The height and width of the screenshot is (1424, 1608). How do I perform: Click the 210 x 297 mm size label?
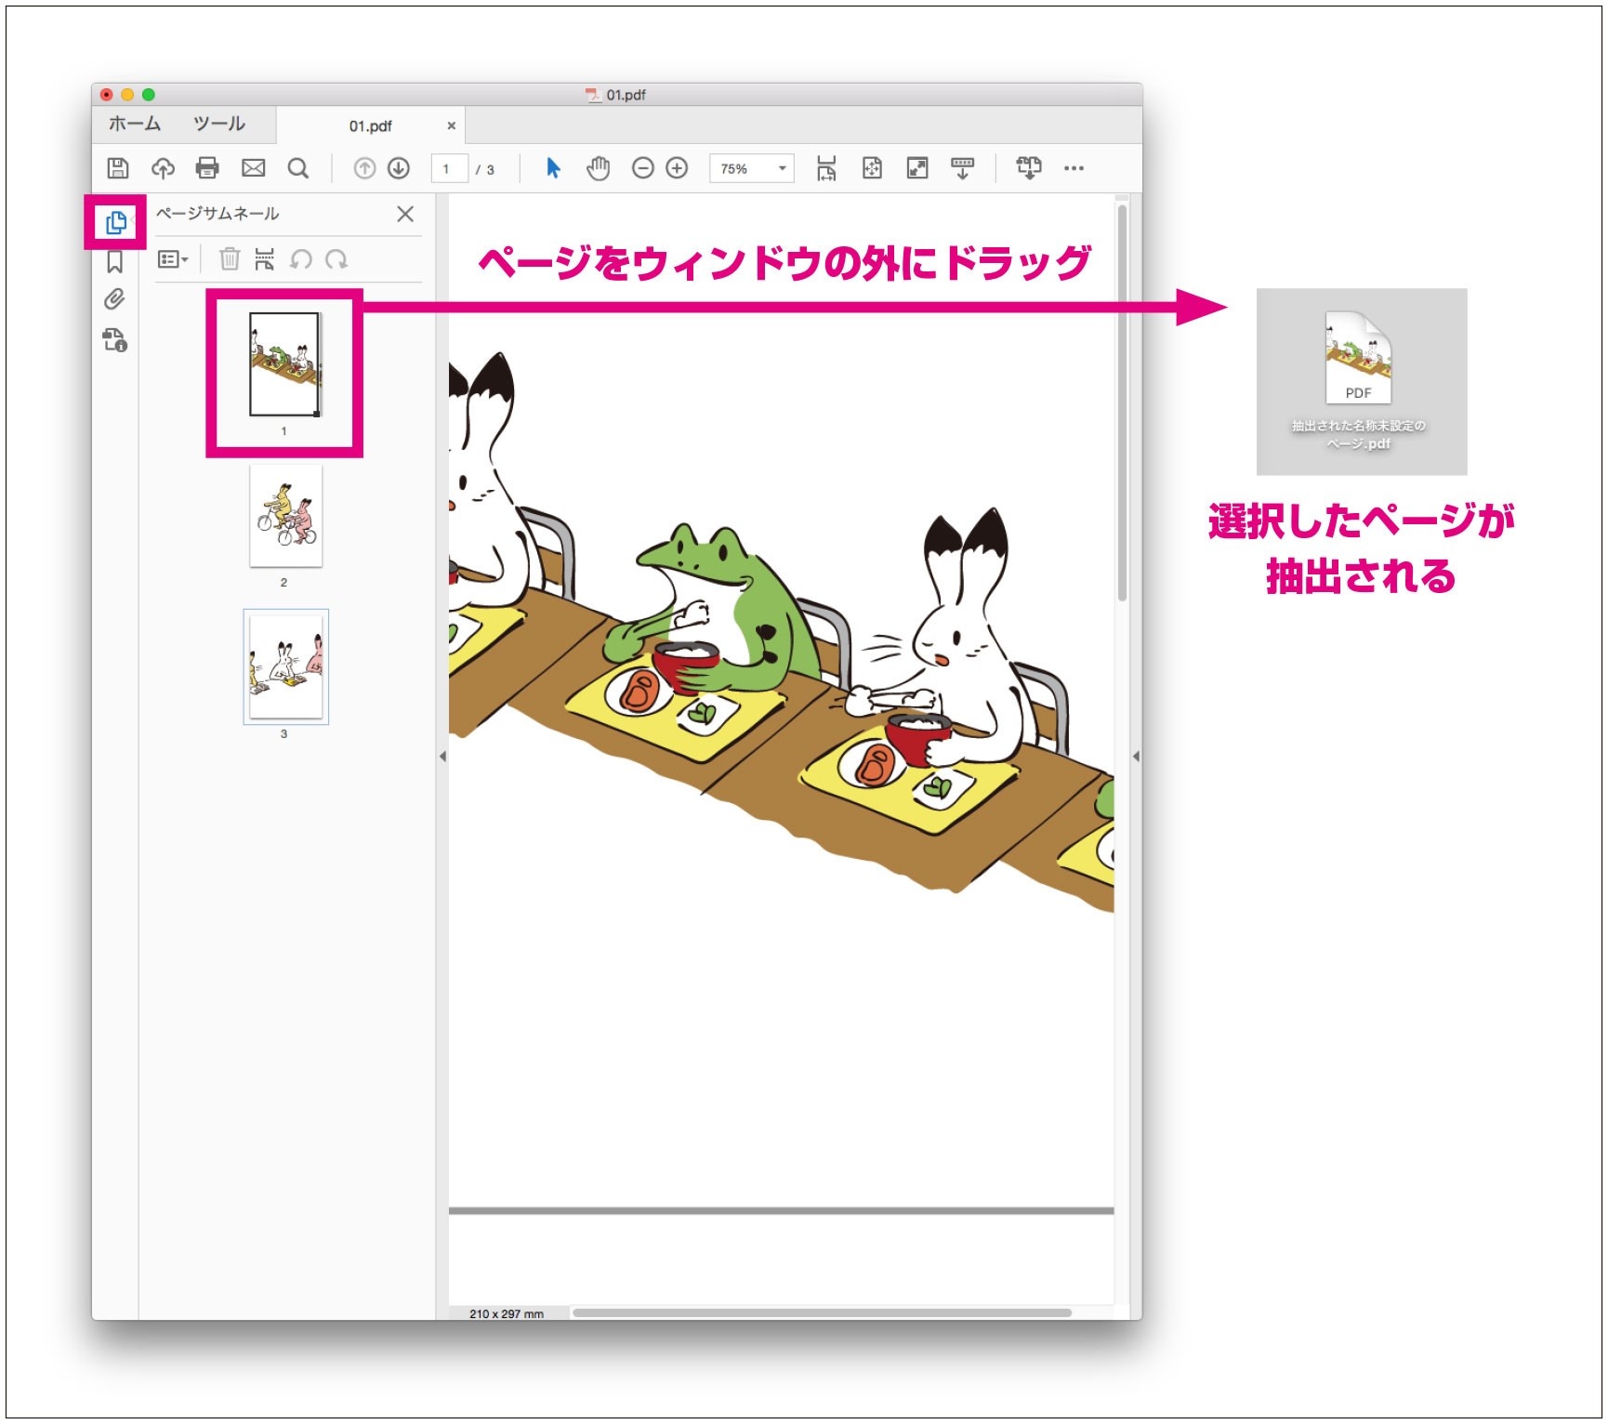[x=507, y=1313]
